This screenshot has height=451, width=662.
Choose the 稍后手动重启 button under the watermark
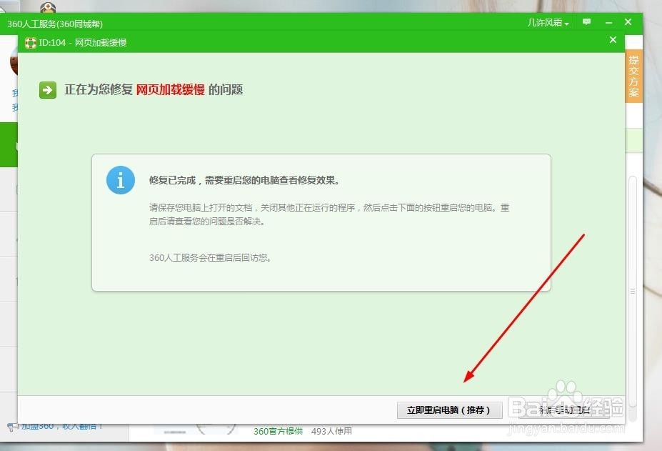[564, 410]
